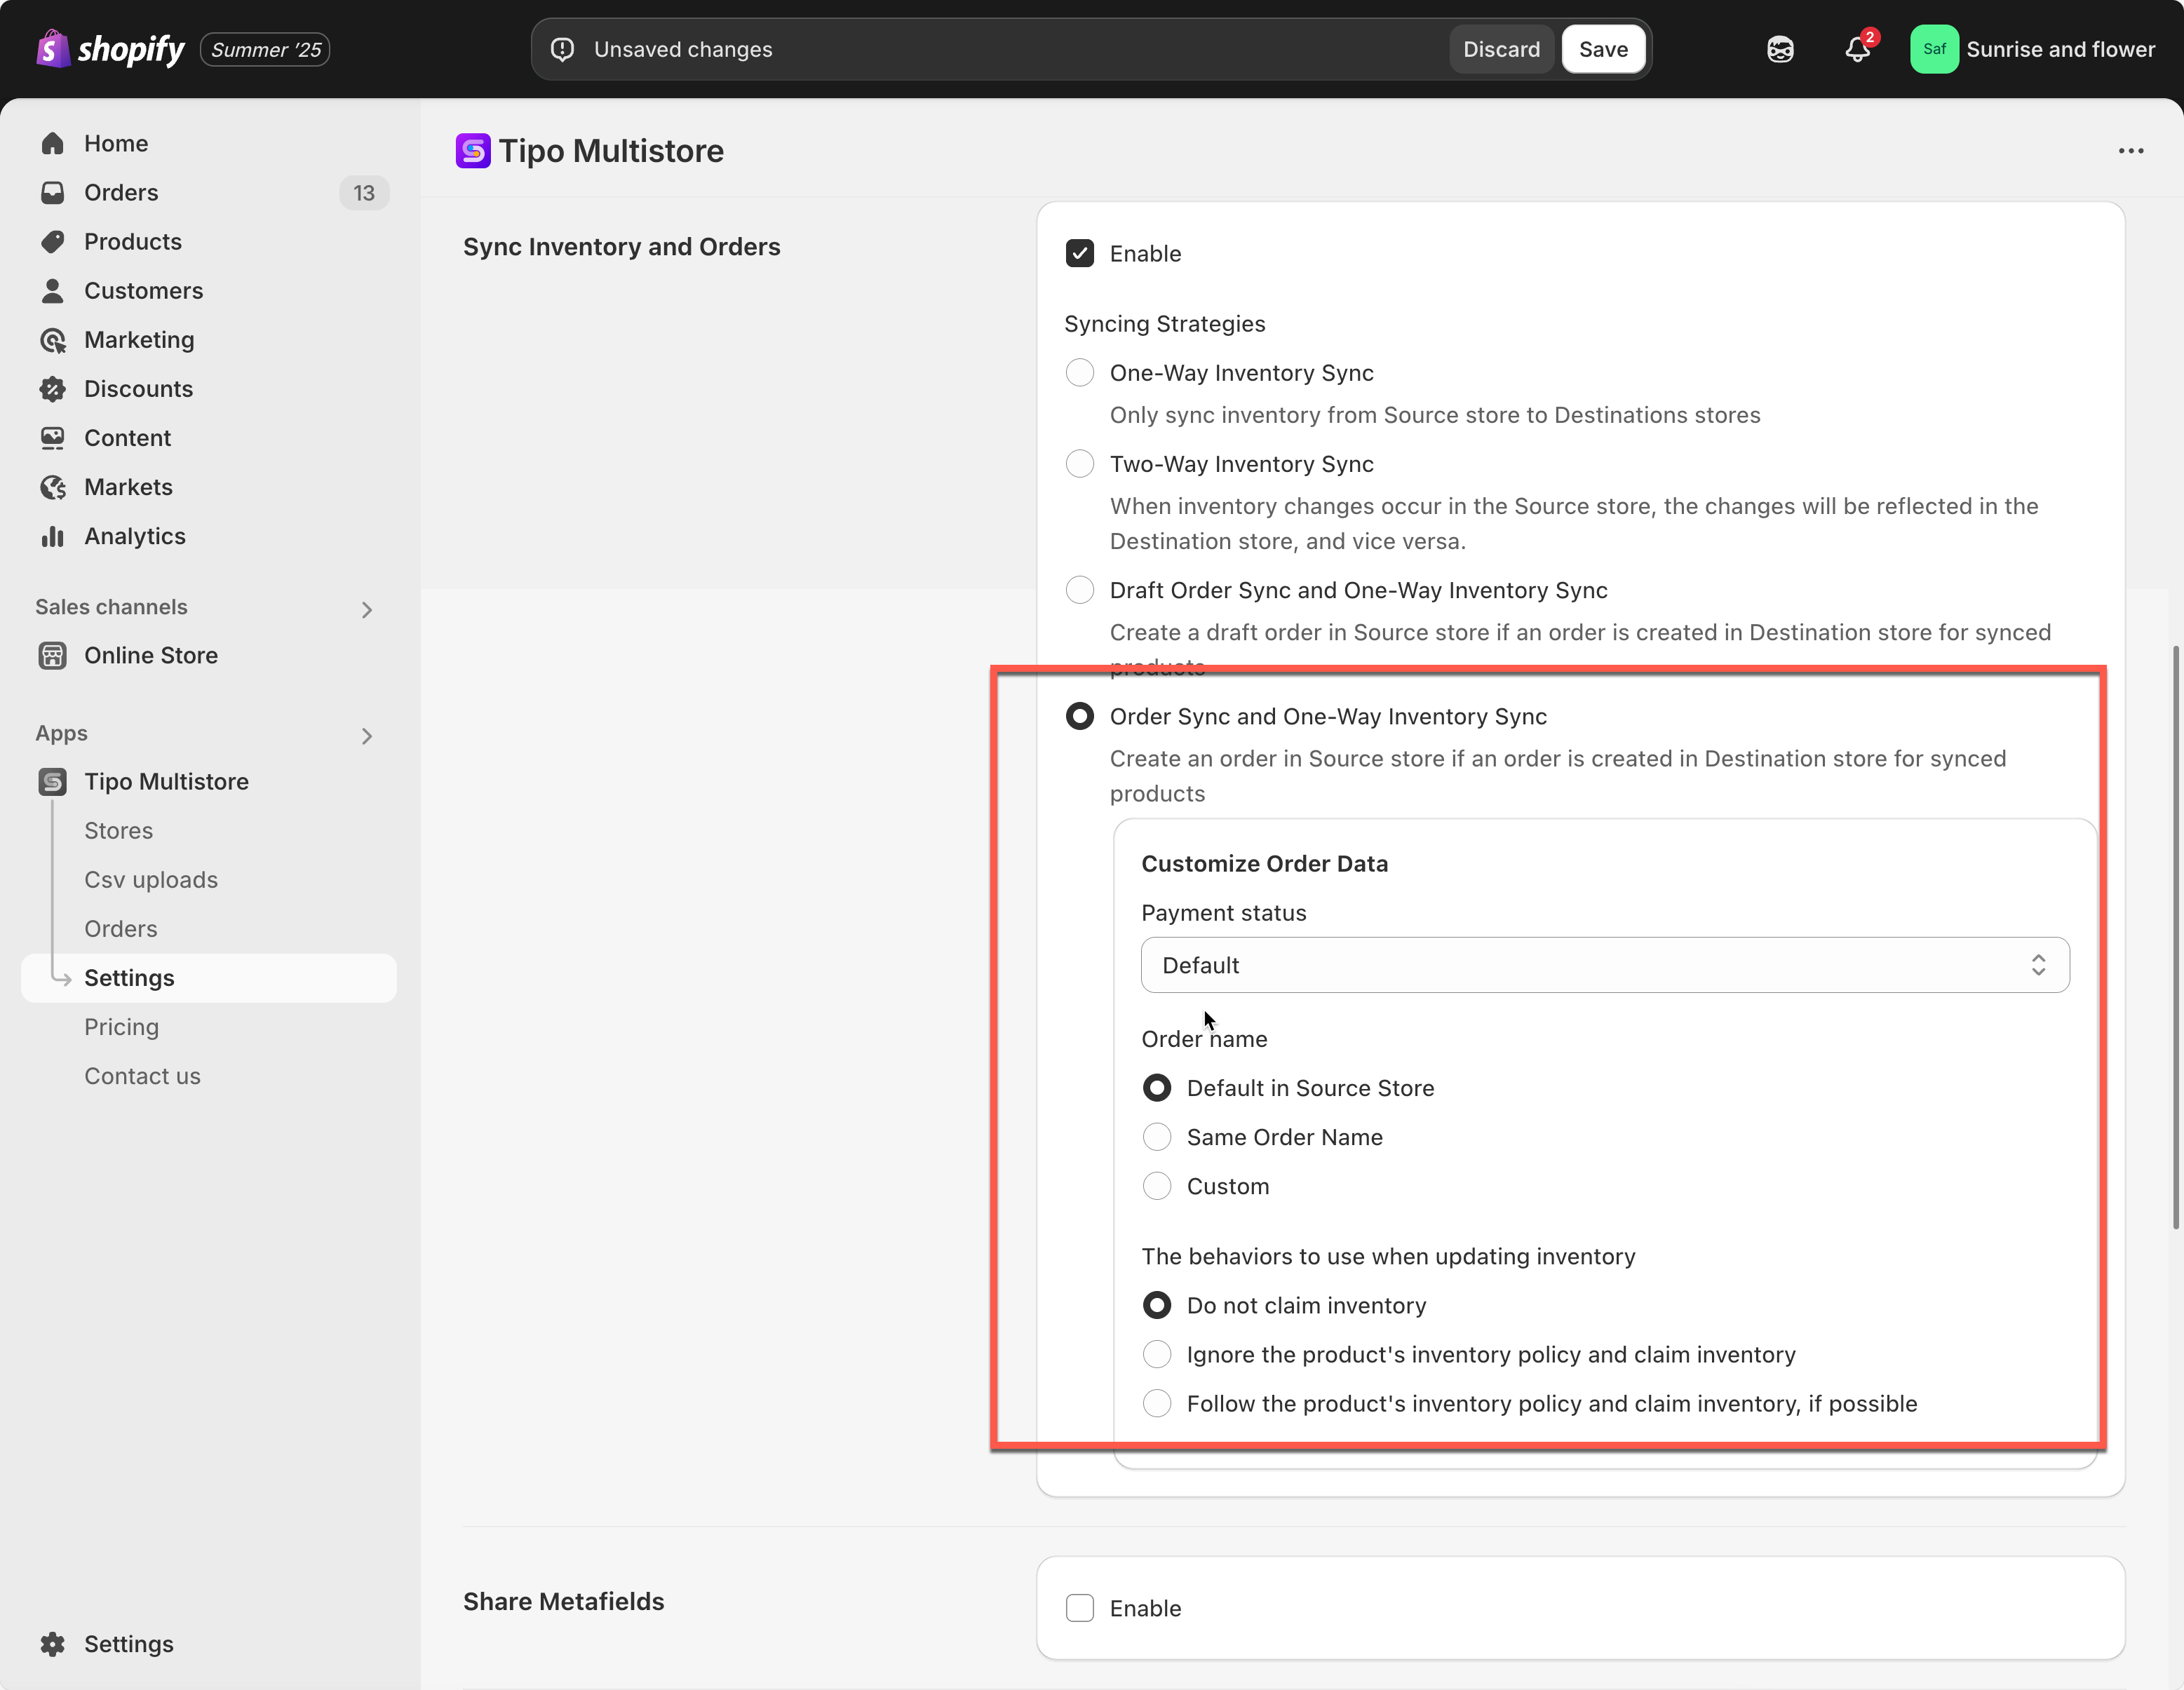Enable Share Metafields checkbox
This screenshot has height=1690, width=2184.
tap(1080, 1608)
